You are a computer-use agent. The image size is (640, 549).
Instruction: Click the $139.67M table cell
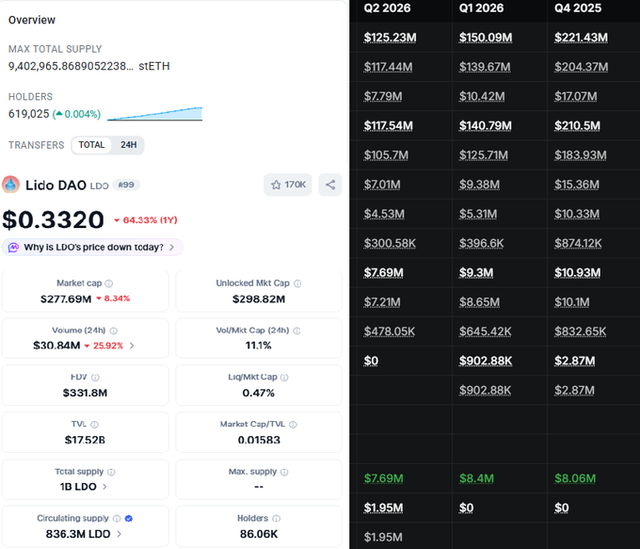pyautogui.click(x=485, y=67)
